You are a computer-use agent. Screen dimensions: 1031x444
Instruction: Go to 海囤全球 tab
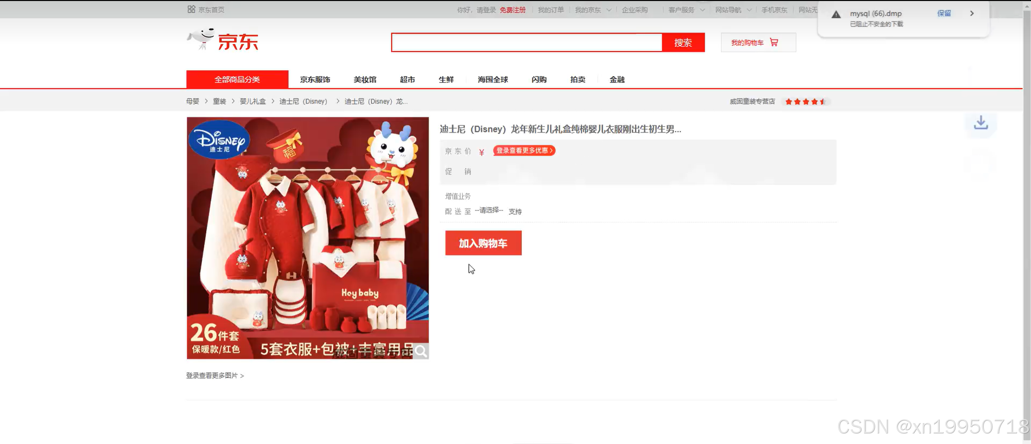(x=493, y=80)
